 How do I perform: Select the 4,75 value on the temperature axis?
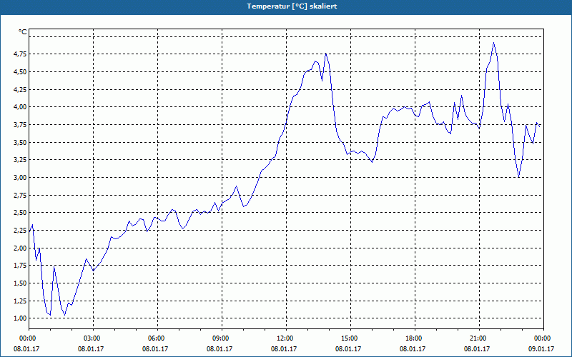tap(20, 54)
